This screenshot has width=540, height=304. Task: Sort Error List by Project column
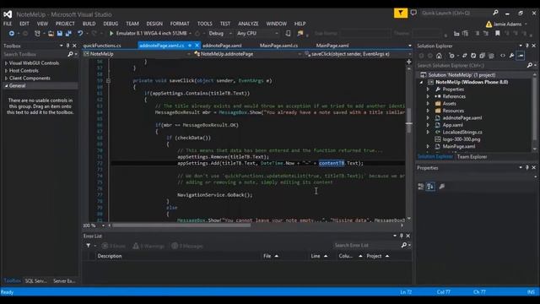tap(374, 256)
